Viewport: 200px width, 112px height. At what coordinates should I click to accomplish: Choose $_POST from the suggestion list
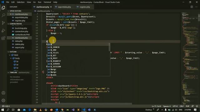tap(78, 58)
